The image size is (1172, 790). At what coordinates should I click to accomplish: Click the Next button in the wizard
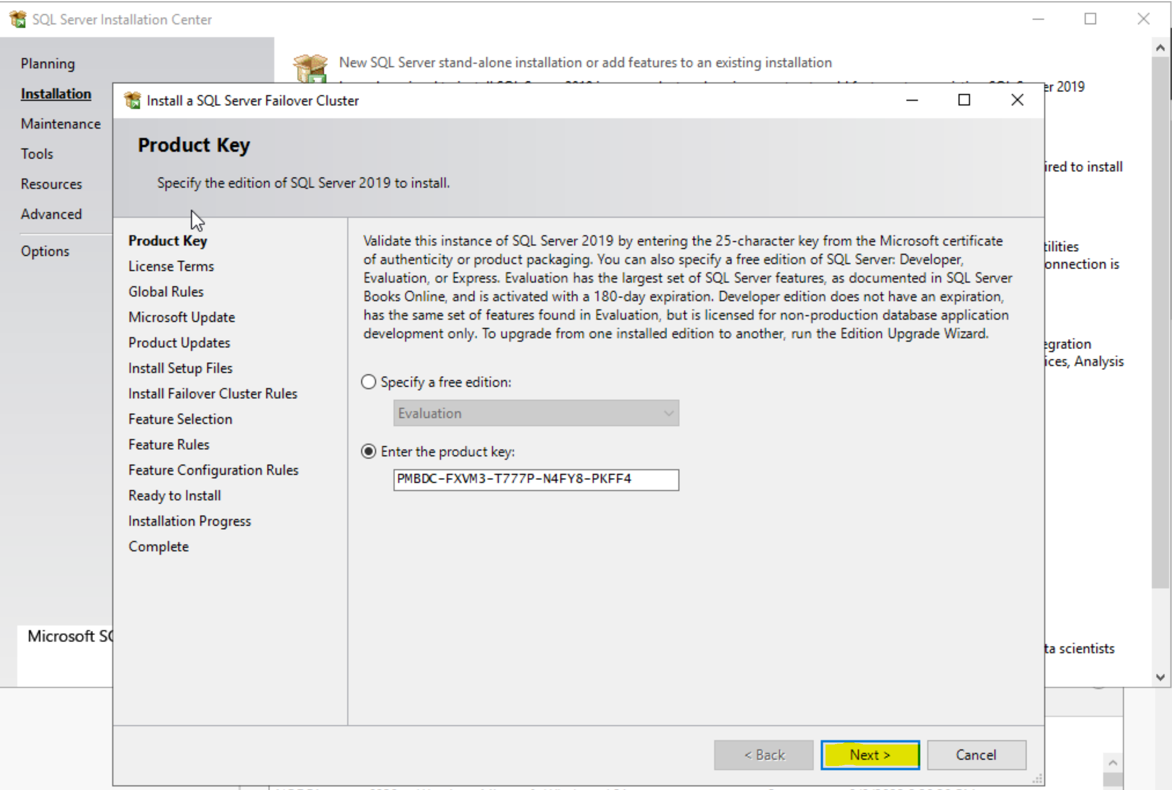point(870,755)
